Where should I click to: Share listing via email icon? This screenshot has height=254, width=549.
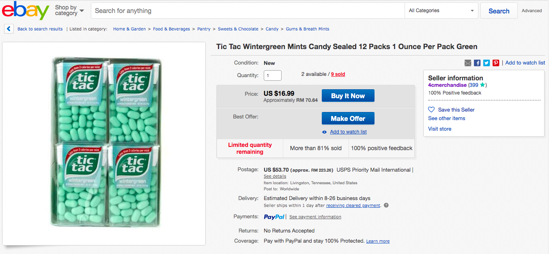[x=468, y=63]
